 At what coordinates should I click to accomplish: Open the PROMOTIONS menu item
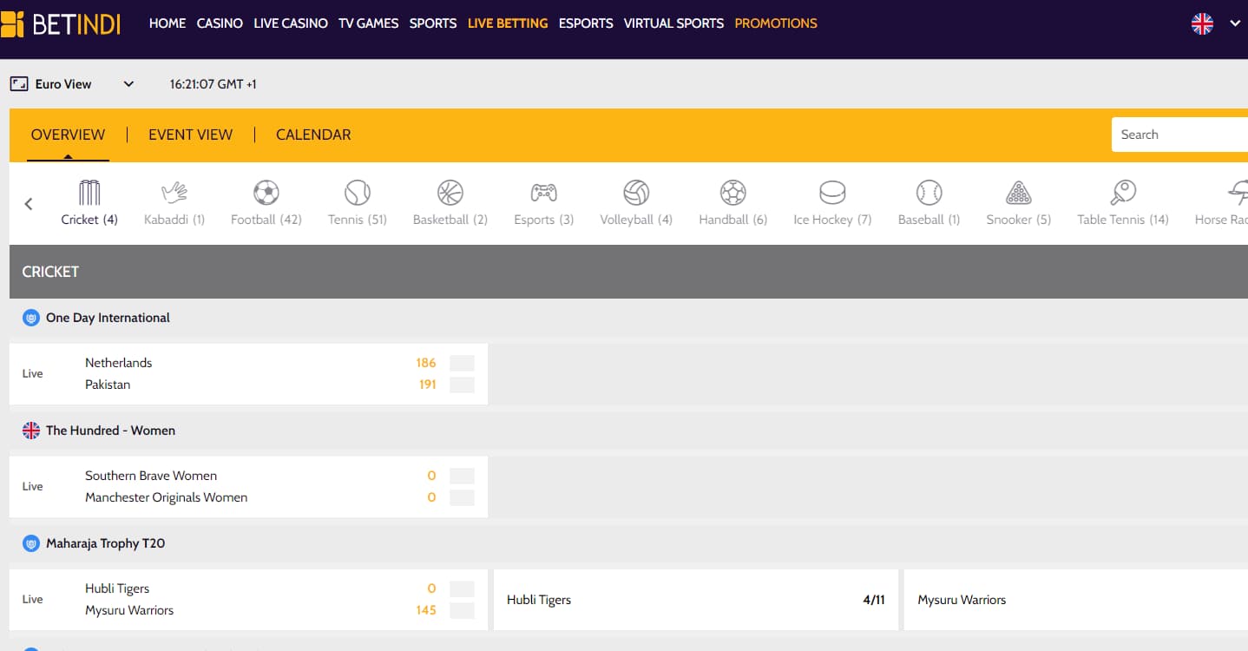[776, 23]
